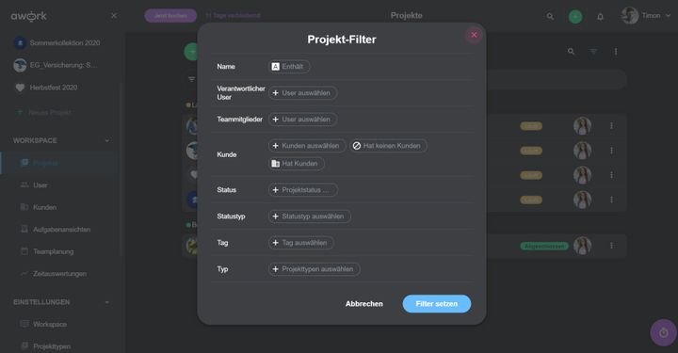Click the project list filter icon

coord(593,52)
